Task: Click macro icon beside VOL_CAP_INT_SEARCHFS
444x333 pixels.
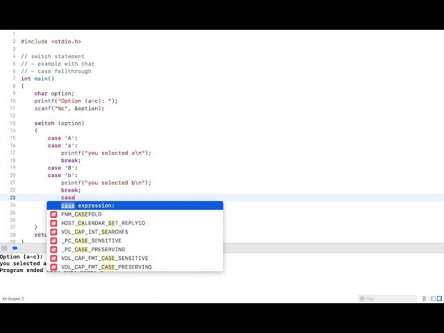Action: click(x=53, y=232)
